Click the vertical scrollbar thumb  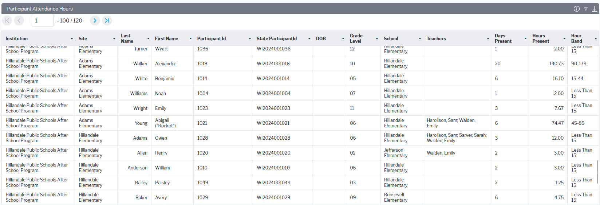coord(598,172)
